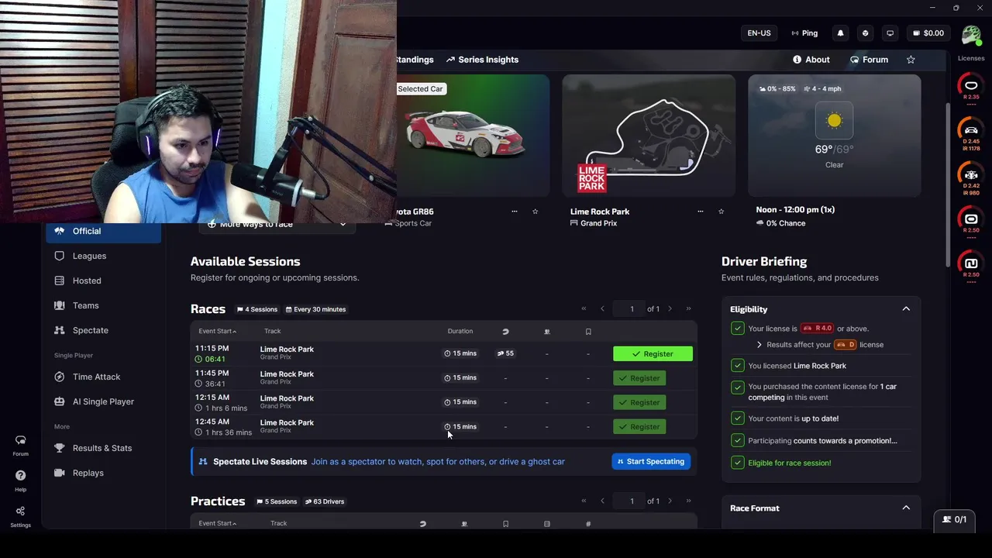Image resolution: width=992 pixels, height=558 pixels.
Task: Sort races by Event Start column
Action: (x=217, y=332)
